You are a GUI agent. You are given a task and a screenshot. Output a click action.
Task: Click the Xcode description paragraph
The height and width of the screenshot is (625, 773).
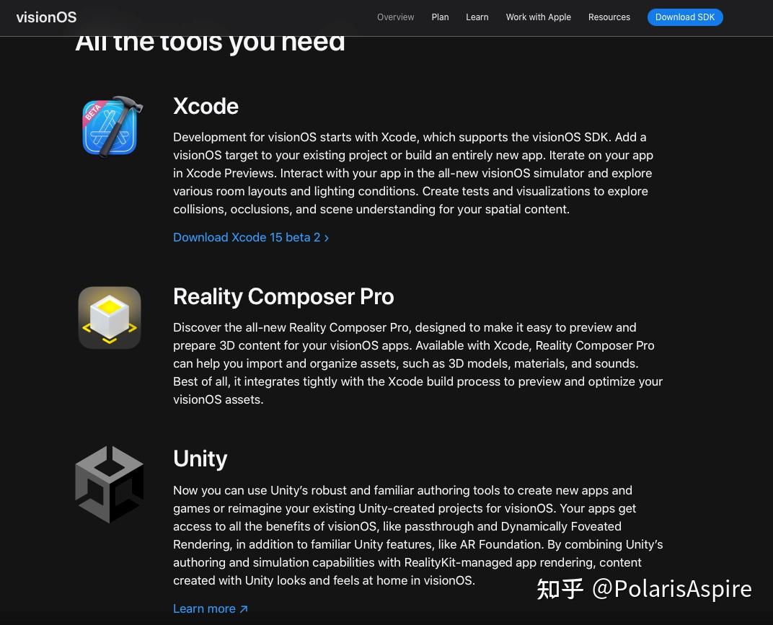click(413, 173)
